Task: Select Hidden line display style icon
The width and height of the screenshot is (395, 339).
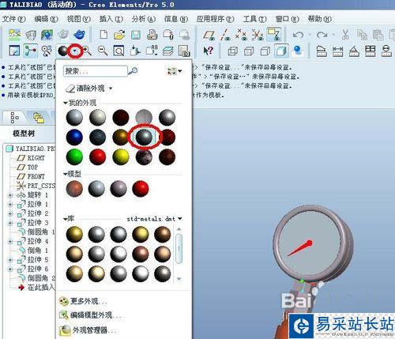Action: tap(249, 51)
